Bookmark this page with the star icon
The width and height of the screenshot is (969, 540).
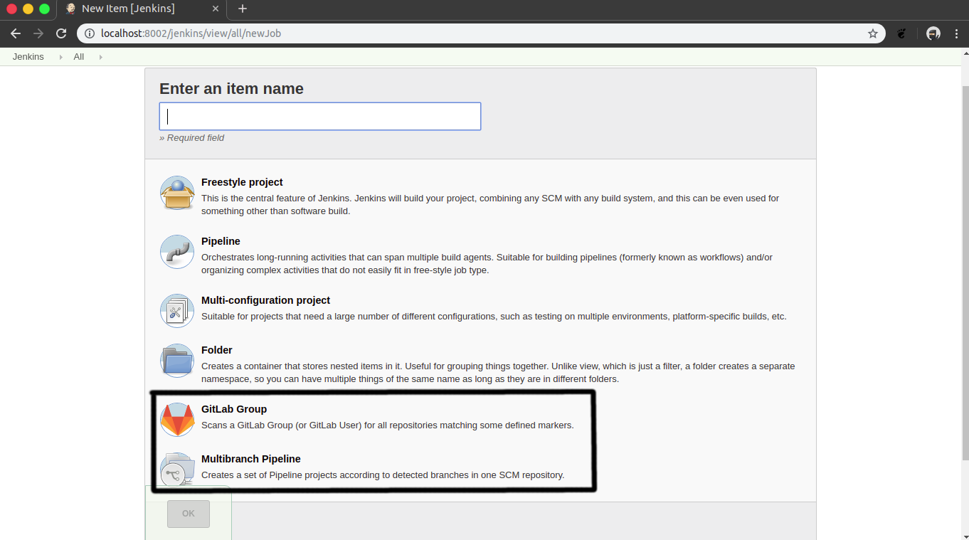point(872,33)
